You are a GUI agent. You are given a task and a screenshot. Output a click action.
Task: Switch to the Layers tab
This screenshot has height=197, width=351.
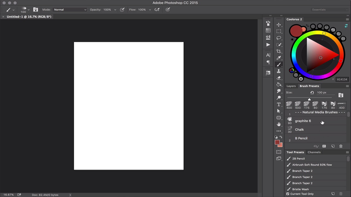tap(291, 86)
